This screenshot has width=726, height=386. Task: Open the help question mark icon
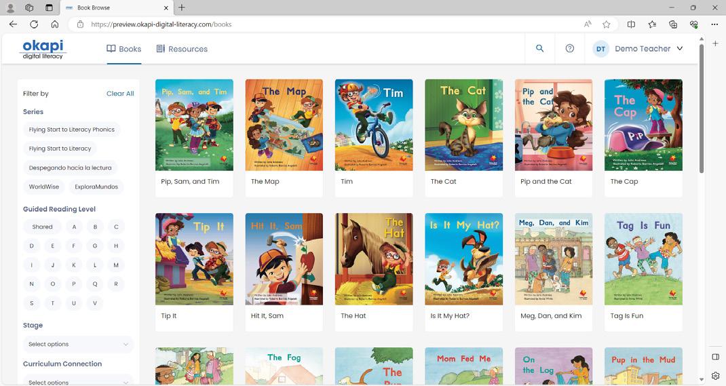point(569,48)
